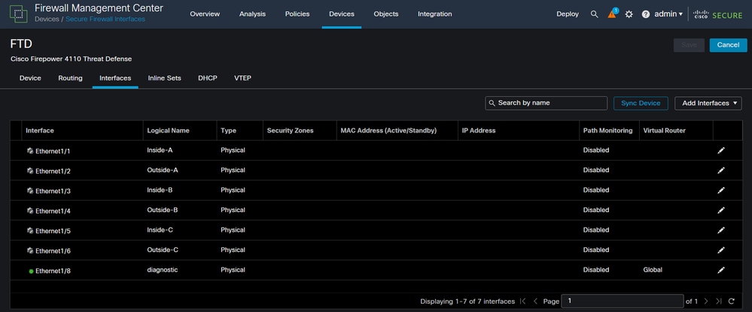Go to last page of interfaces
The image size is (752, 312).
[718, 301]
